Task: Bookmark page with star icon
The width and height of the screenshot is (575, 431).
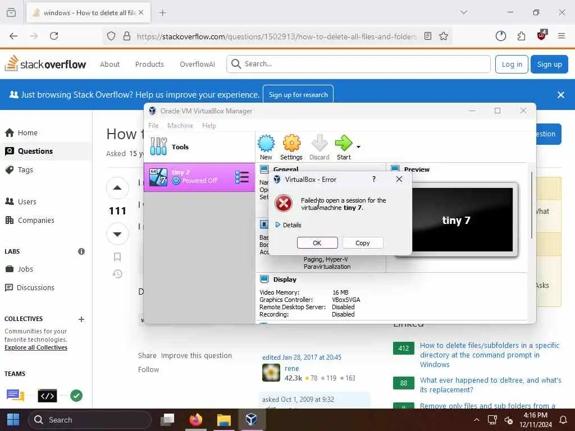Action: 444,36
